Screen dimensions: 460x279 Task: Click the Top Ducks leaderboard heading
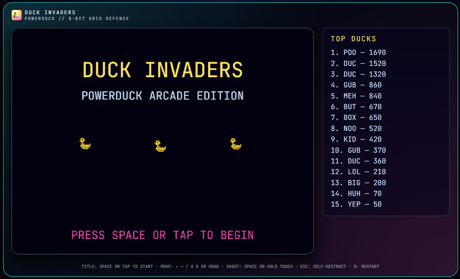click(353, 39)
